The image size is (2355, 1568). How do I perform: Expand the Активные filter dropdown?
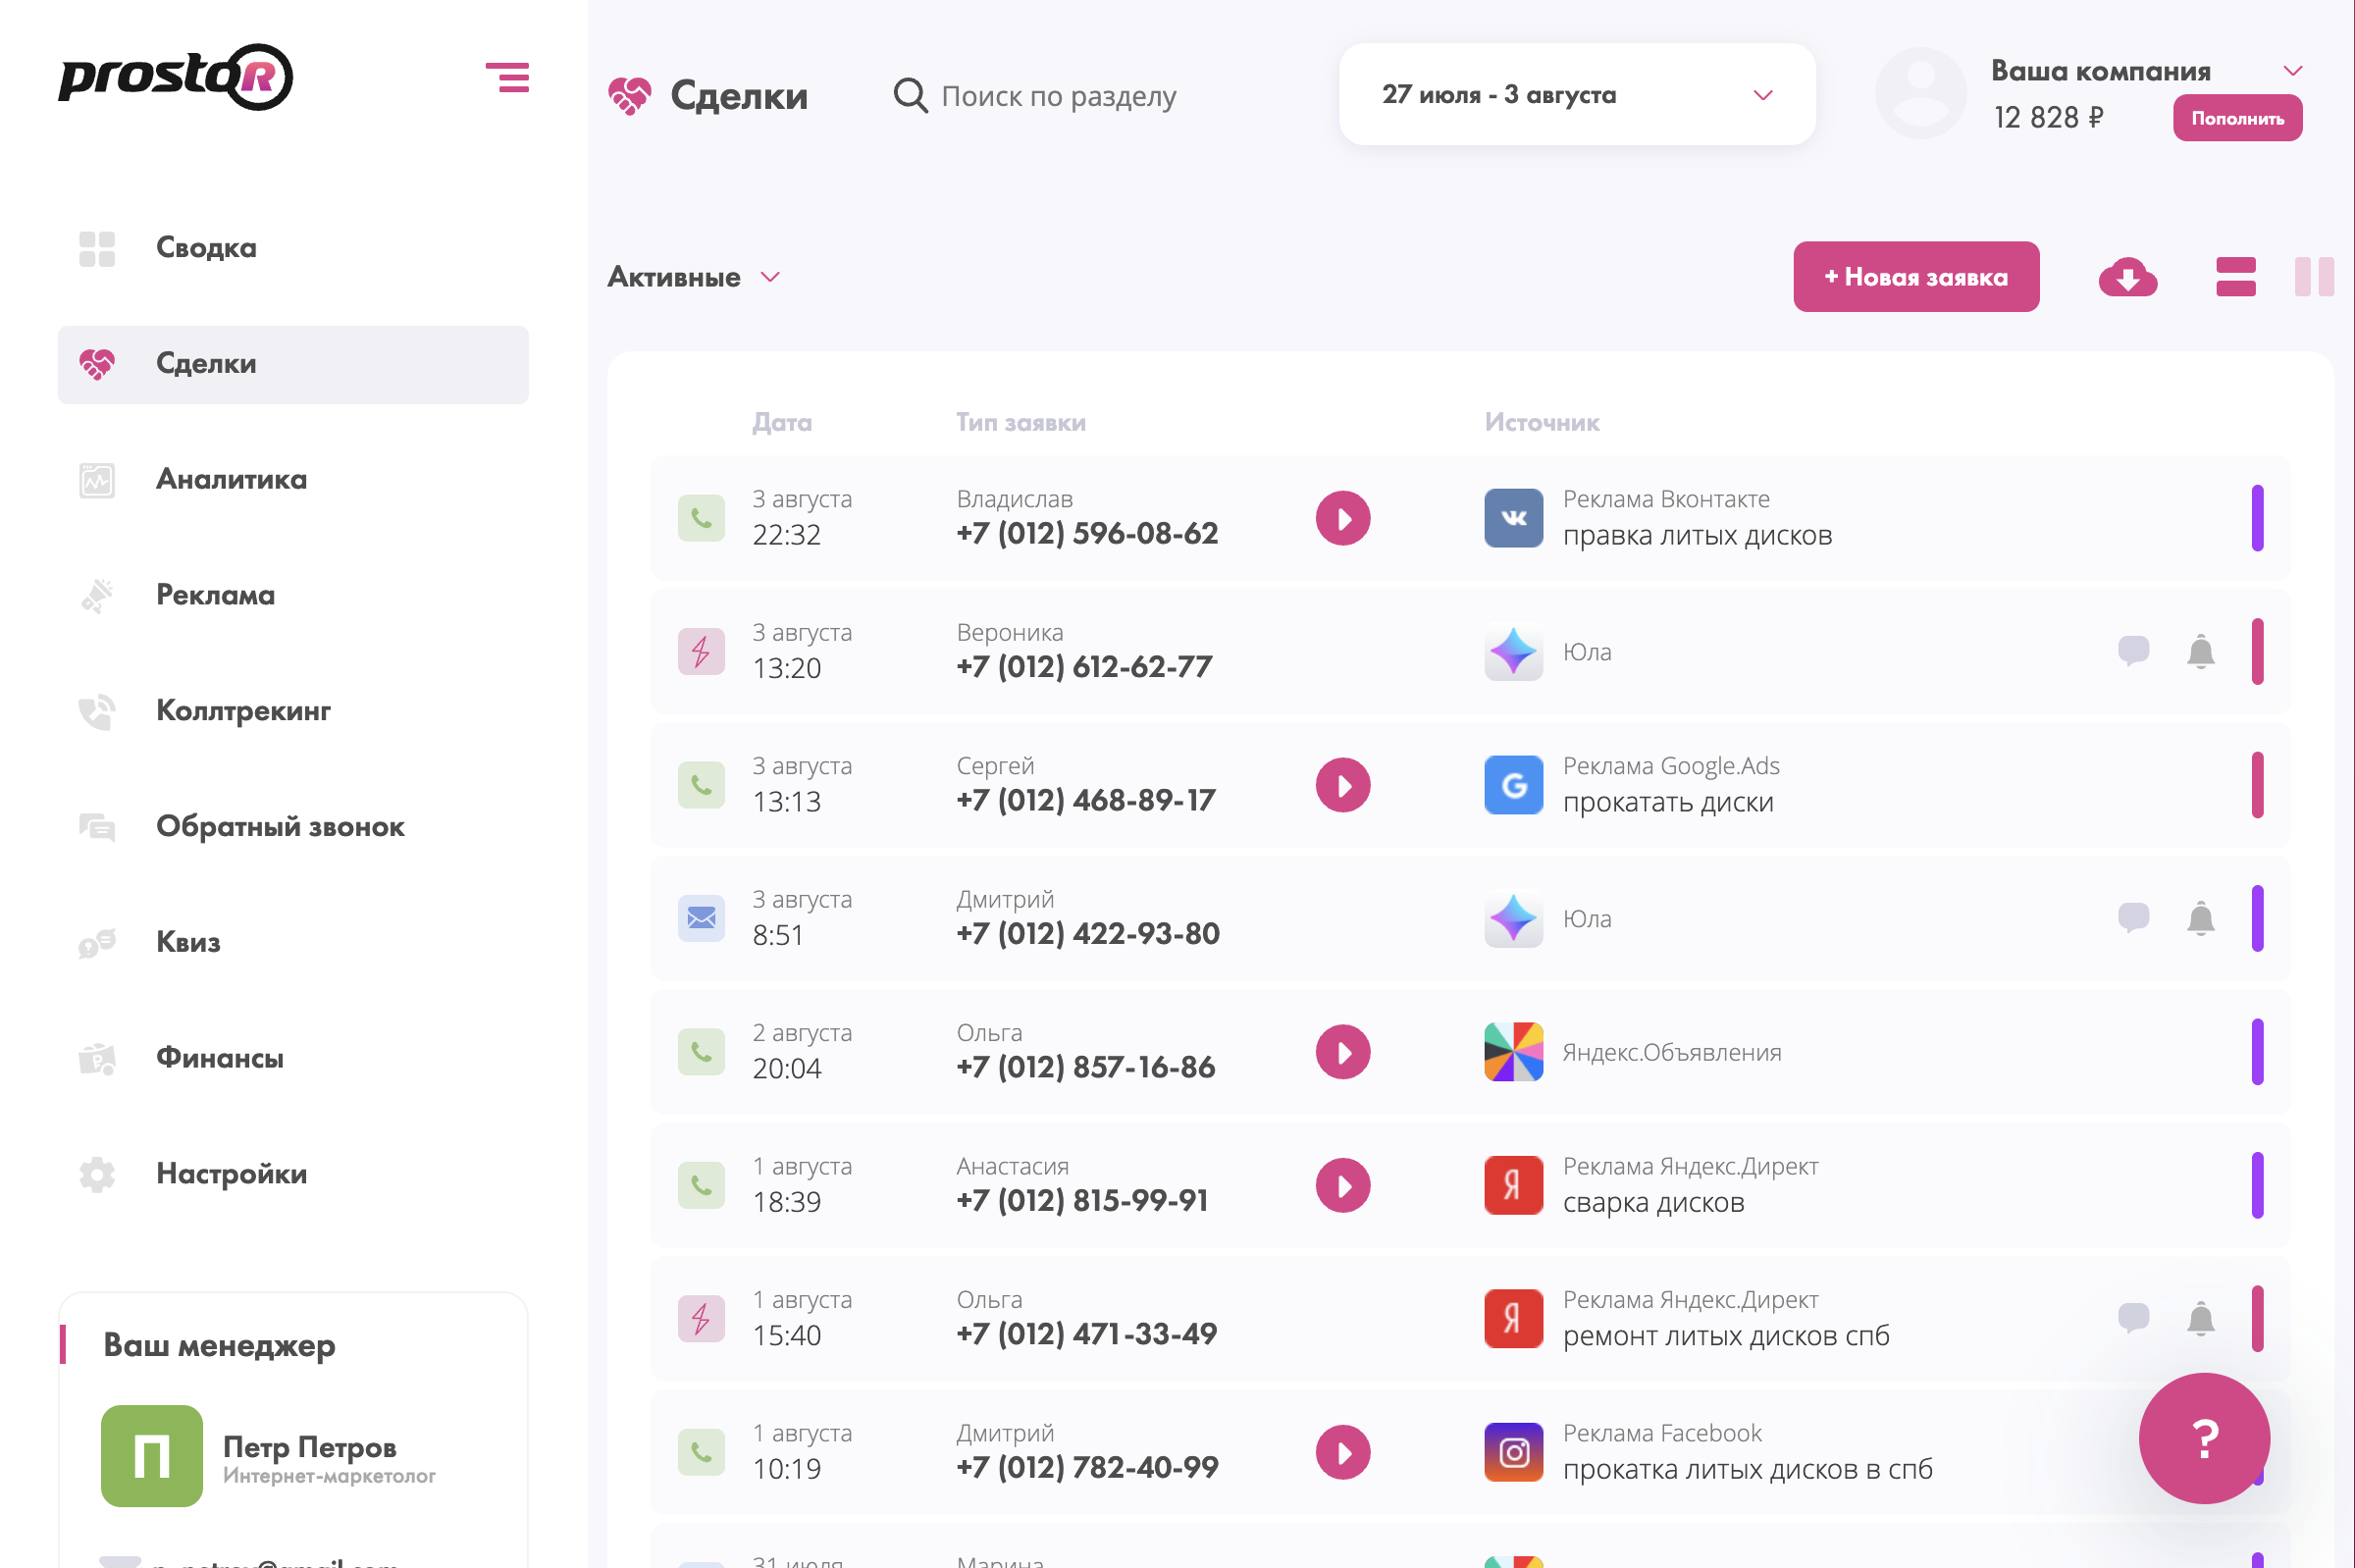pos(694,277)
